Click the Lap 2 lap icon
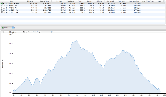The height and width of the screenshot is (97, 166). (x=2, y=8)
